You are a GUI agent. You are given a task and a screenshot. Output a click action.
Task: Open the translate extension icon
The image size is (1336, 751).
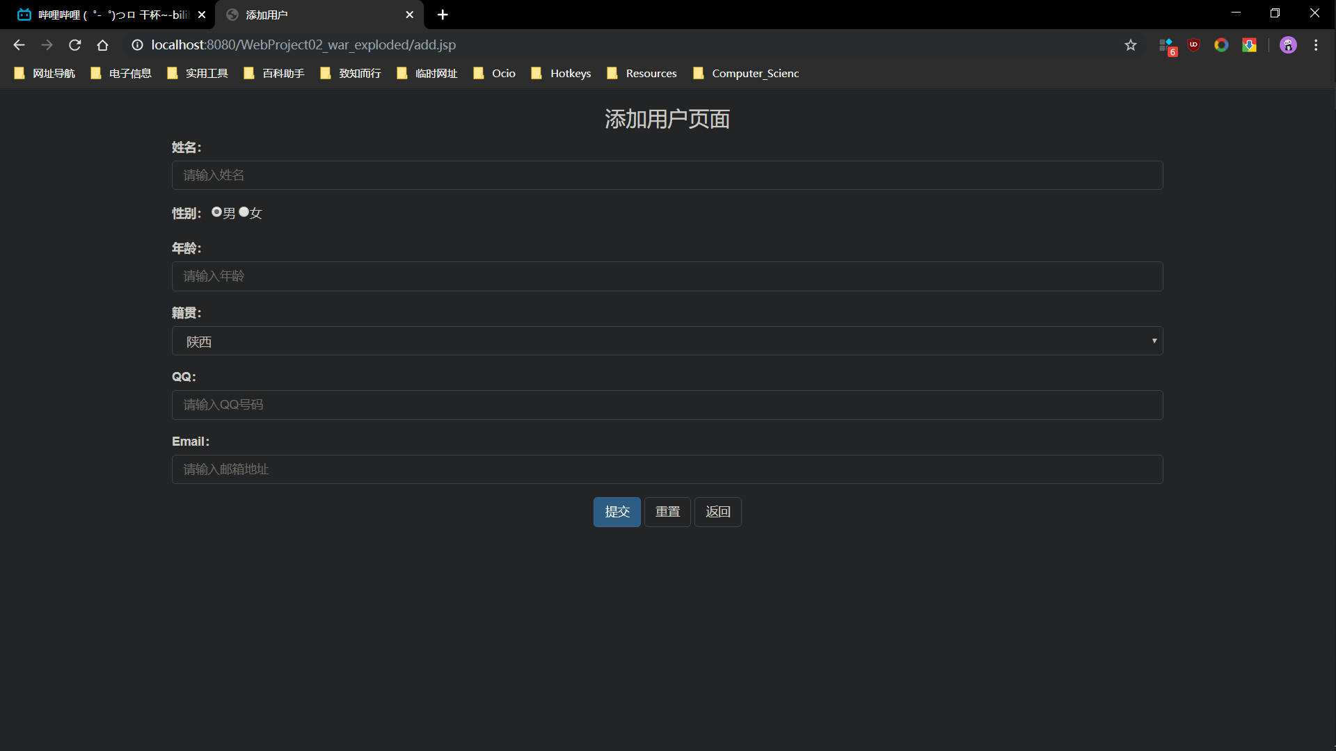(1250, 45)
